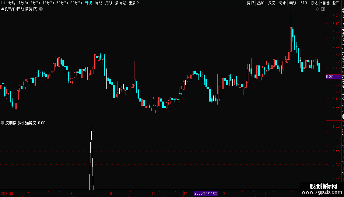Image resolution: width=344 pixels, height=197 pixels.
Task: Click the 7.20 price axis label
Action: [x=336, y=16]
